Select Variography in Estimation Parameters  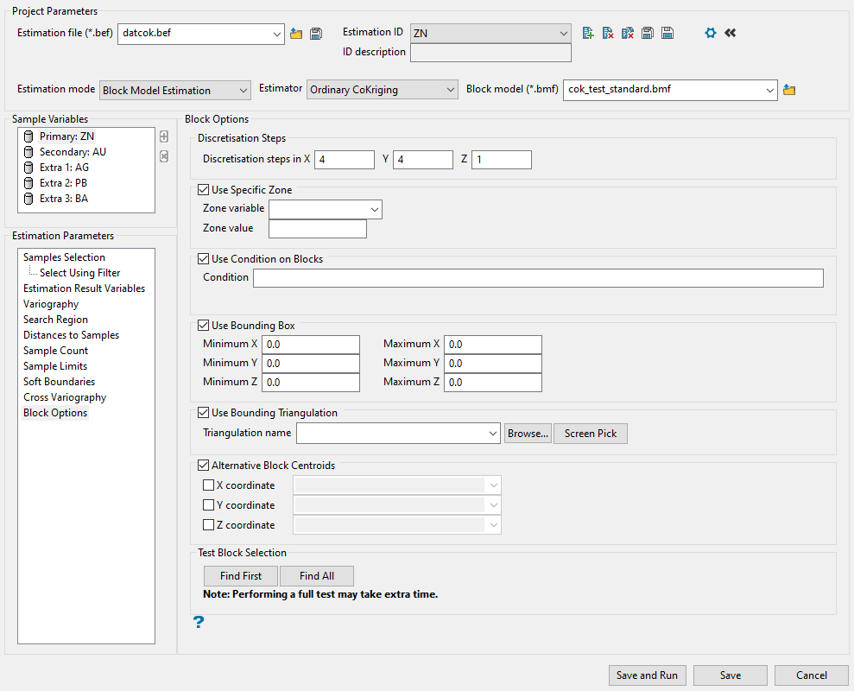click(x=51, y=304)
